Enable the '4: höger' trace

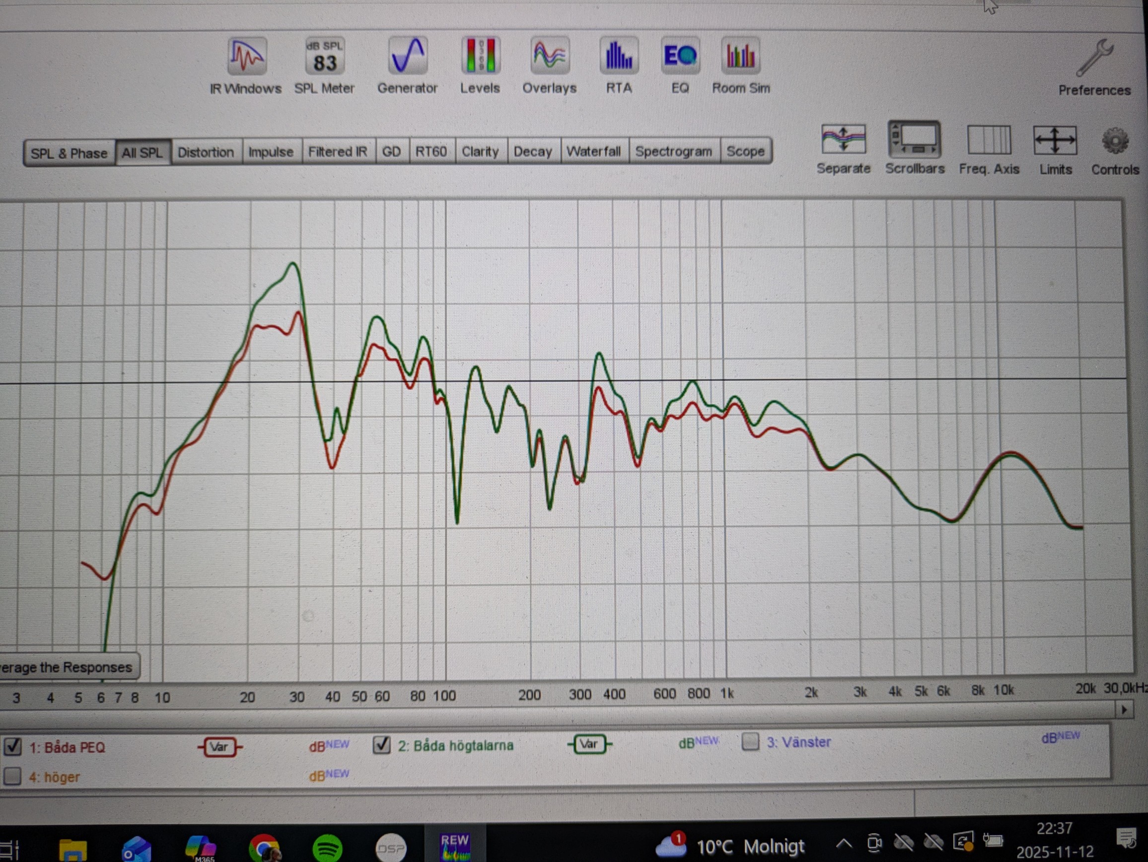(12, 777)
